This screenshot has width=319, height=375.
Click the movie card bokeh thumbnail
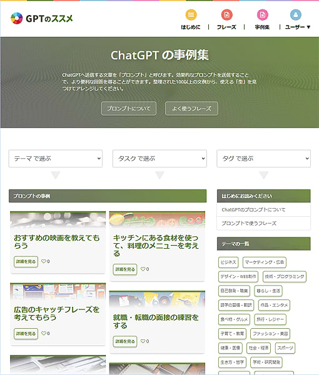coord(58,220)
